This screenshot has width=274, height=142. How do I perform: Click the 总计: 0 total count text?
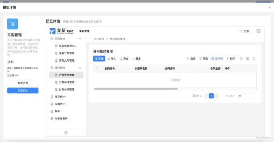tap(197, 96)
